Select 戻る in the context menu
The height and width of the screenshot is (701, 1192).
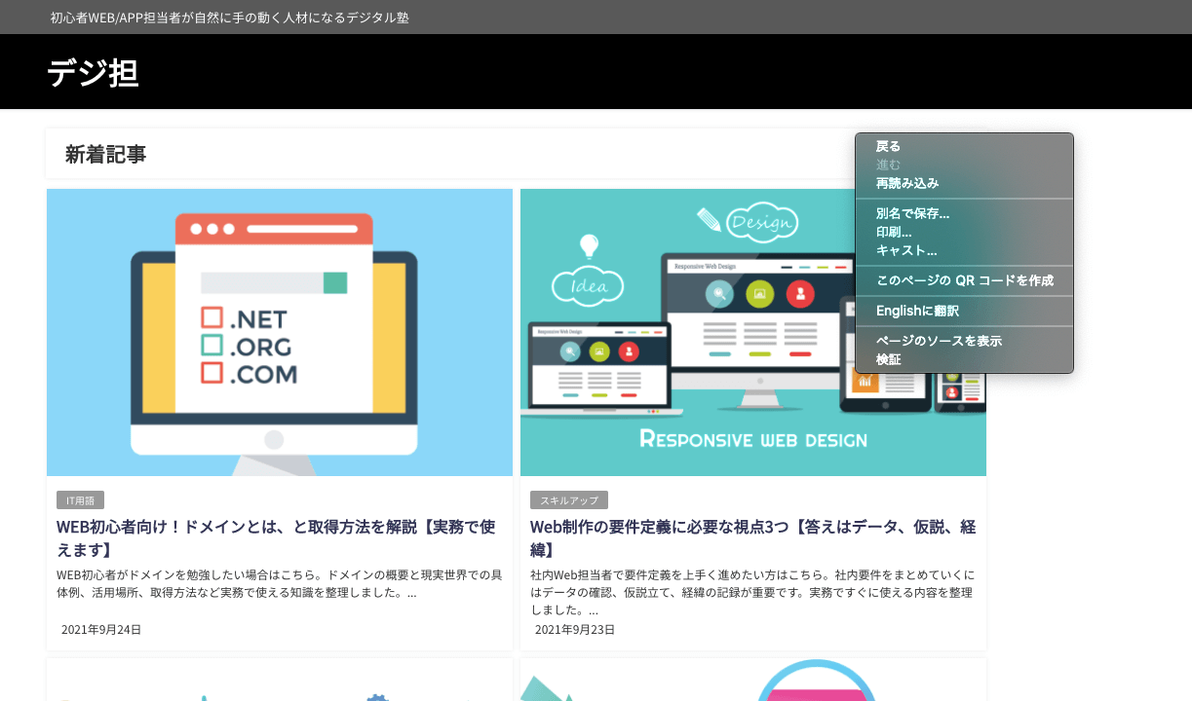coord(964,146)
